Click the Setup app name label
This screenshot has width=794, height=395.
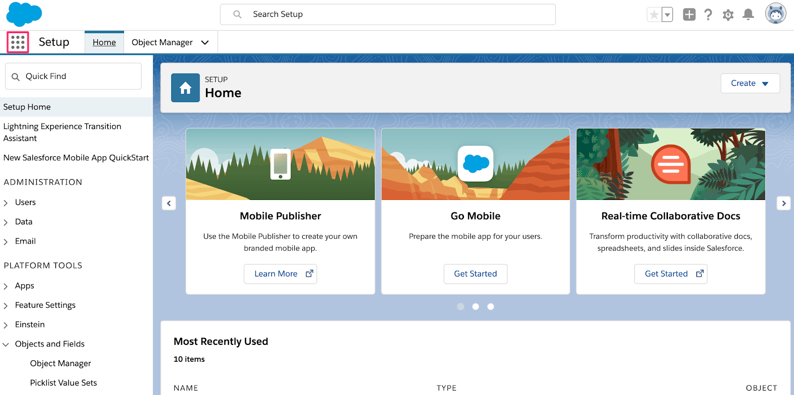54,42
